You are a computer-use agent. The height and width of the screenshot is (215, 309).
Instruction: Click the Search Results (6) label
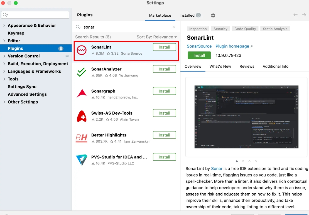coord(93,37)
